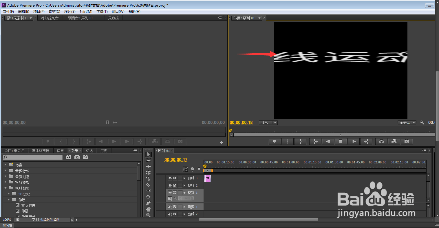Expand the 视频 3 track
Screen dimensions: 439x228
[x=184, y=178]
